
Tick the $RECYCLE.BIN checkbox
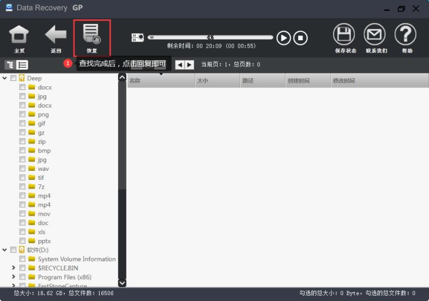click(x=23, y=268)
